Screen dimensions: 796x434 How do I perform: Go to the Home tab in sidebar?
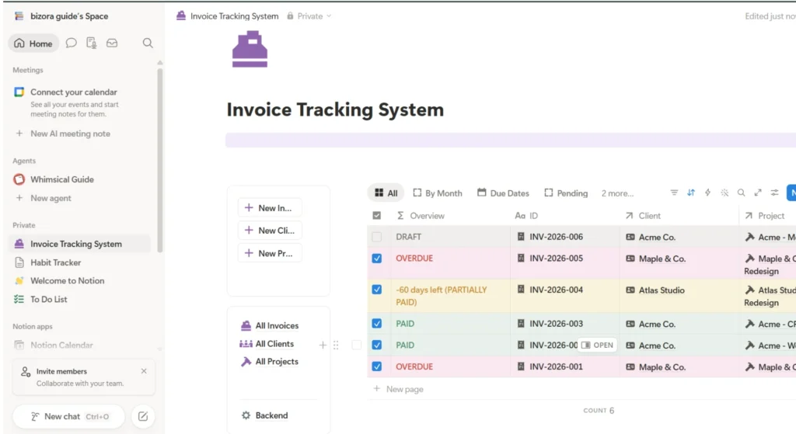[33, 43]
